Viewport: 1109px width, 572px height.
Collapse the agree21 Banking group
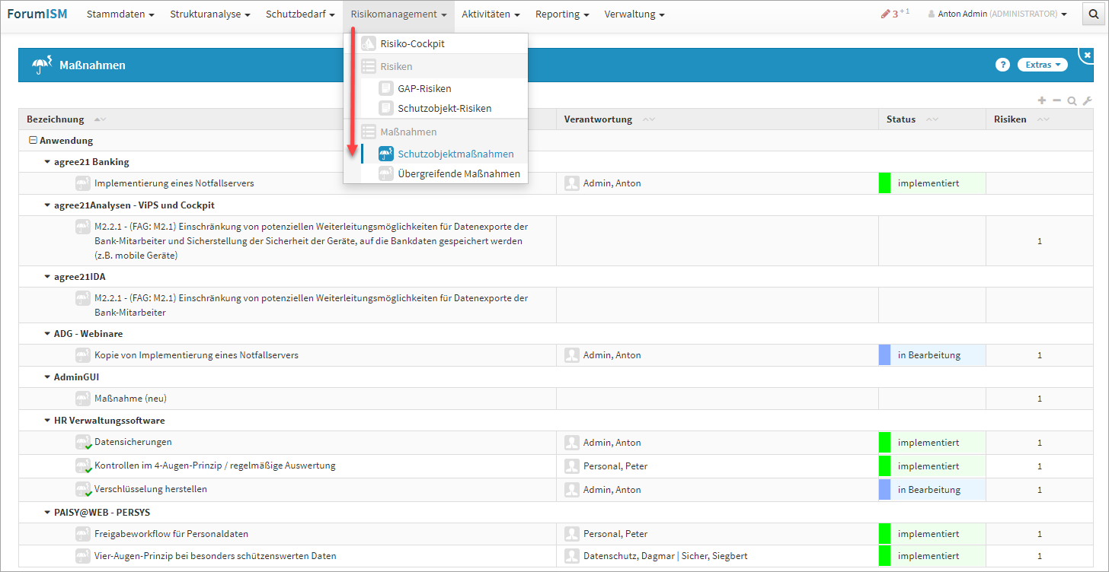[47, 162]
